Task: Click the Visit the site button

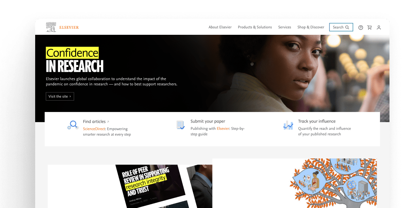Action: [x=60, y=96]
